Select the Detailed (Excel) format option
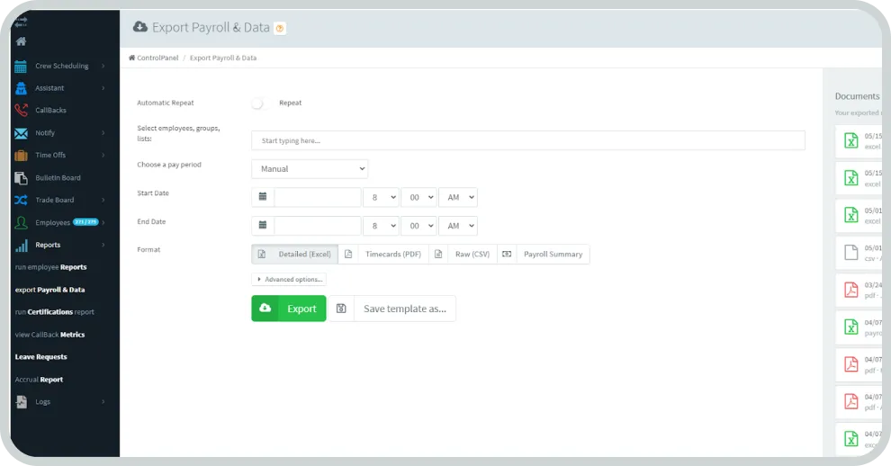Image resolution: width=891 pixels, height=466 pixels. pyautogui.click(x=295, y=255)
